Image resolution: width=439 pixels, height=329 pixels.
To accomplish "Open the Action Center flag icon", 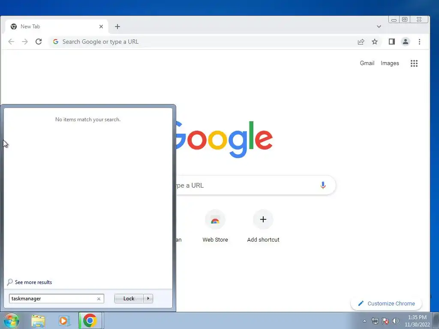I will click(x=385, y=321).
